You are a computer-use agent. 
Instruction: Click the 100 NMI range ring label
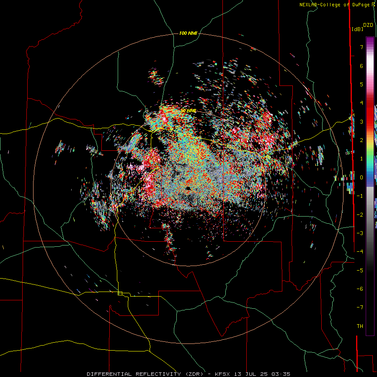click(x=188, y=33)
